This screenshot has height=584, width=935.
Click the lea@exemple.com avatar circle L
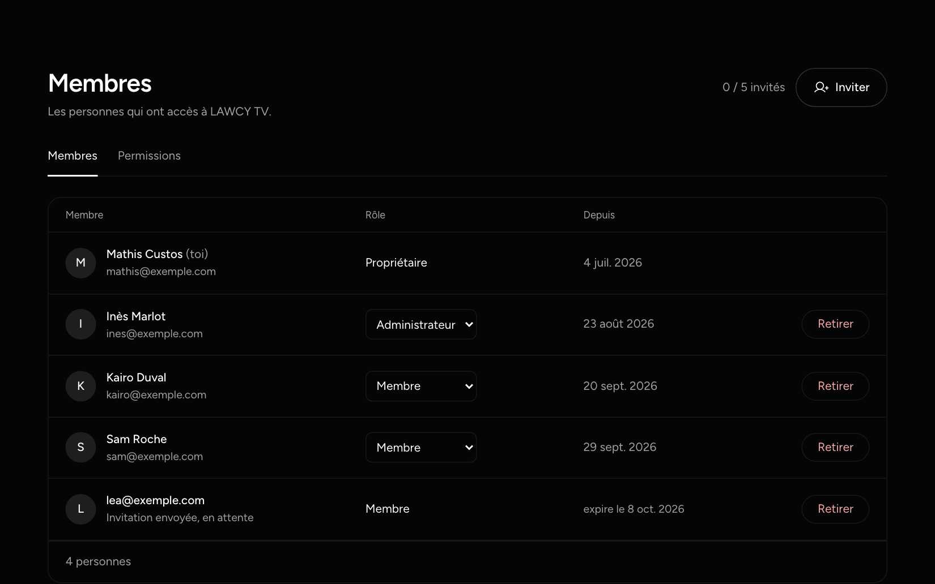pos(80,509)
